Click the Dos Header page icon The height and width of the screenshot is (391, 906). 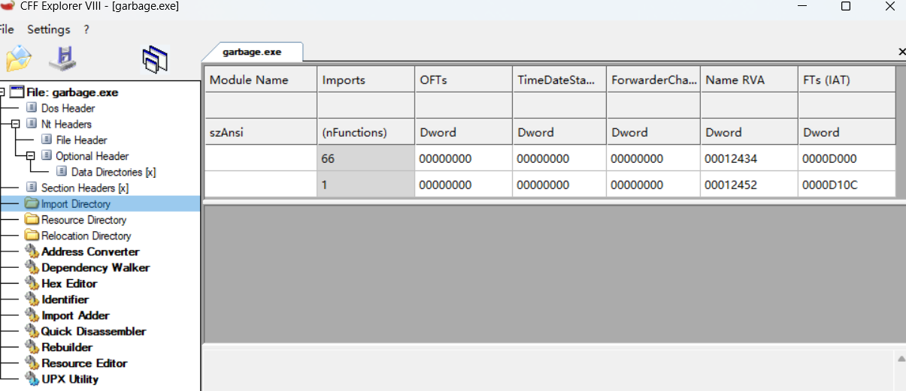[x=32, y=108]
